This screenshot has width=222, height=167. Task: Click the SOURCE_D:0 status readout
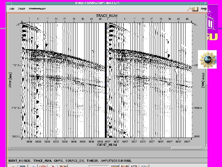pyautogui.click(x=75, y=161)
